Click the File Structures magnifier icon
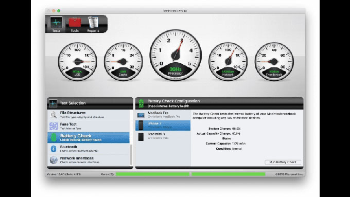Viewport: 350px width, 197px height. (x=54, y=115)
